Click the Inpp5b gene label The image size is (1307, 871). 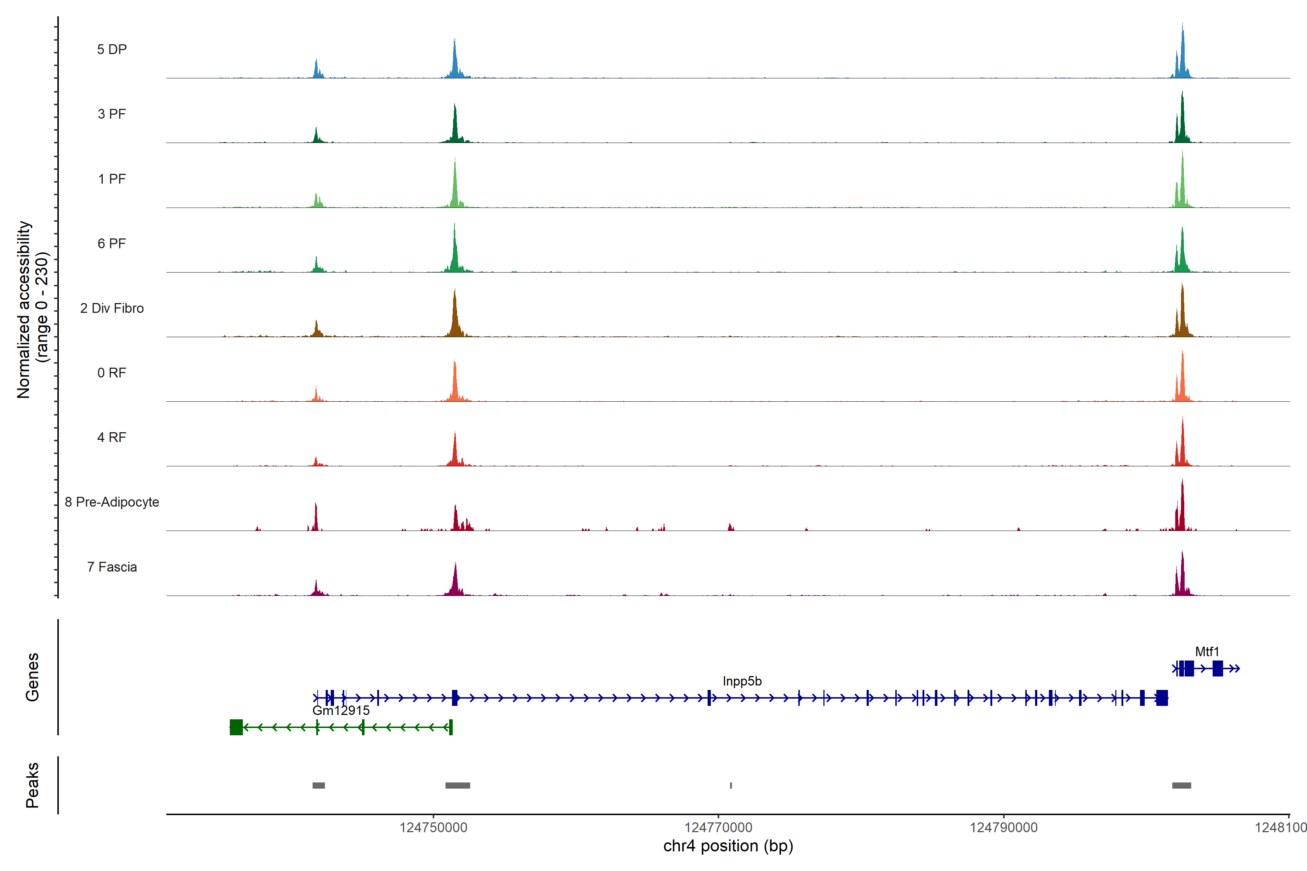[742, 681]
